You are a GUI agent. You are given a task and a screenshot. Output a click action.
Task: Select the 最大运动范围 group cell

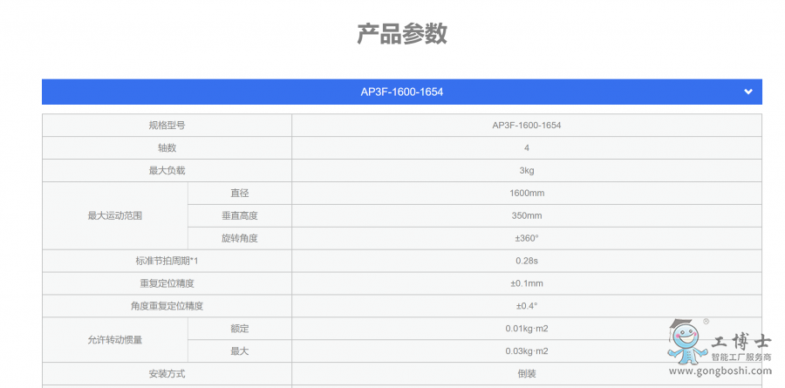(114, 215)
